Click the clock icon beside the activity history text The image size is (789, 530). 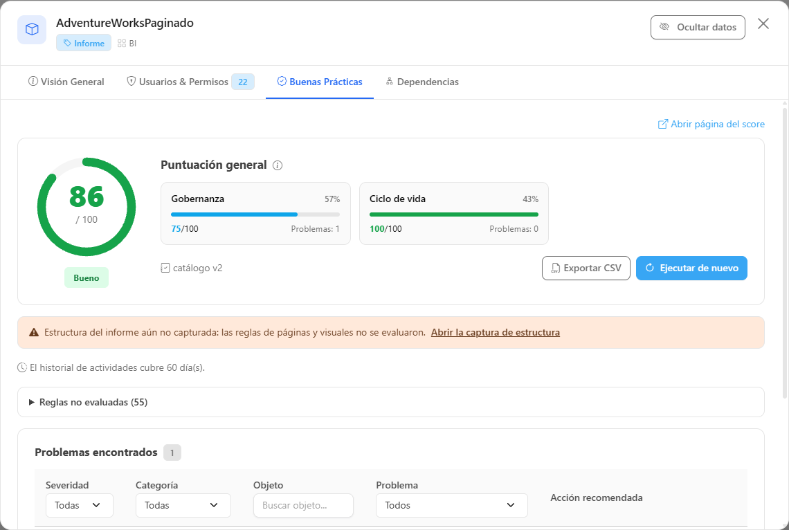point(22,367)
